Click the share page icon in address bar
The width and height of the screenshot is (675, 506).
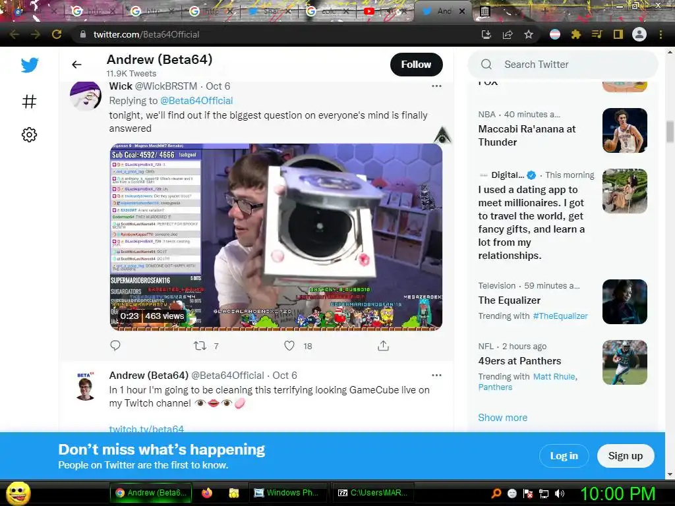click(508, 34)
